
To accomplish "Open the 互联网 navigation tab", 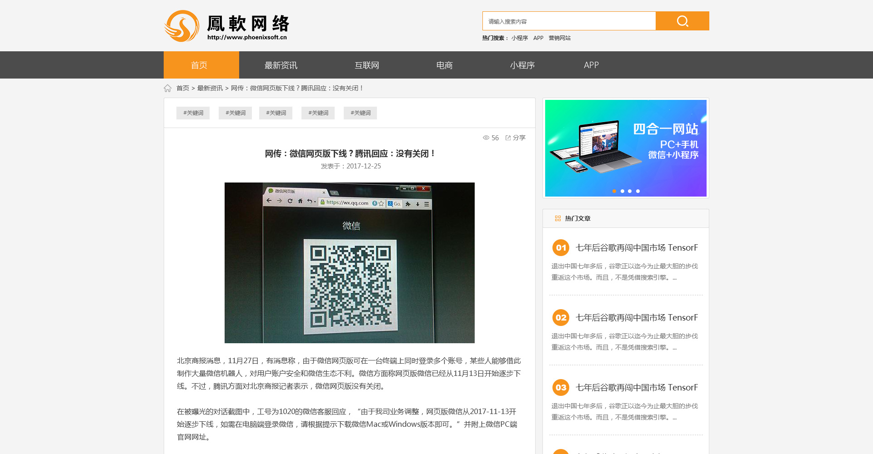I will 366,65.
